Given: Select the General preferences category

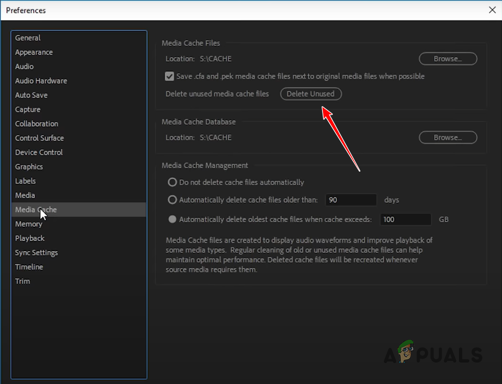Looking at the screenshot, I should tap(27, 38).
